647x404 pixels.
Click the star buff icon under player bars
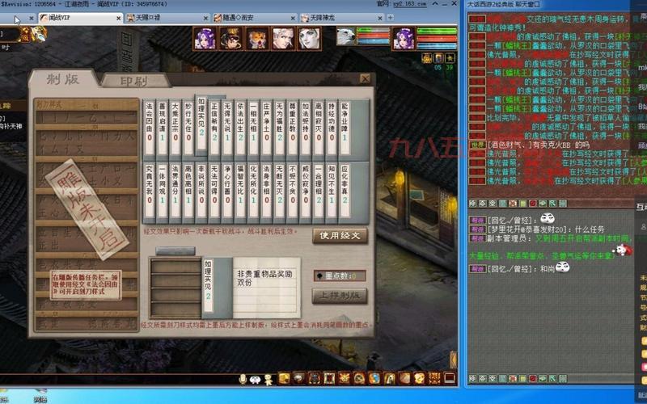pyautogui.click(x=450, y=58)
